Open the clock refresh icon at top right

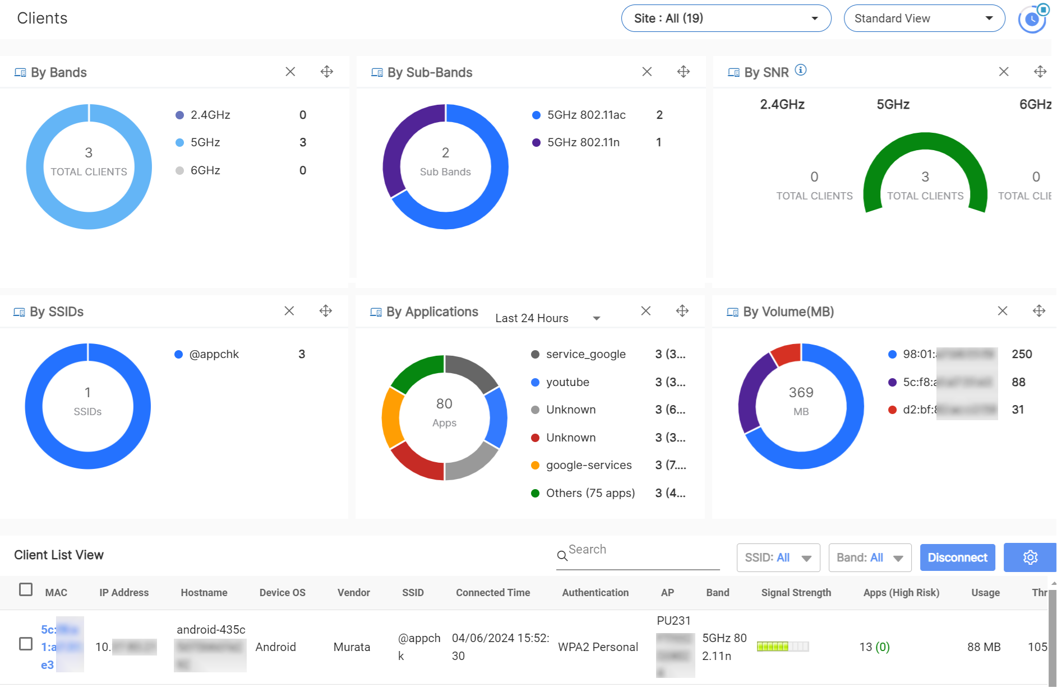tap(1032, 19)
